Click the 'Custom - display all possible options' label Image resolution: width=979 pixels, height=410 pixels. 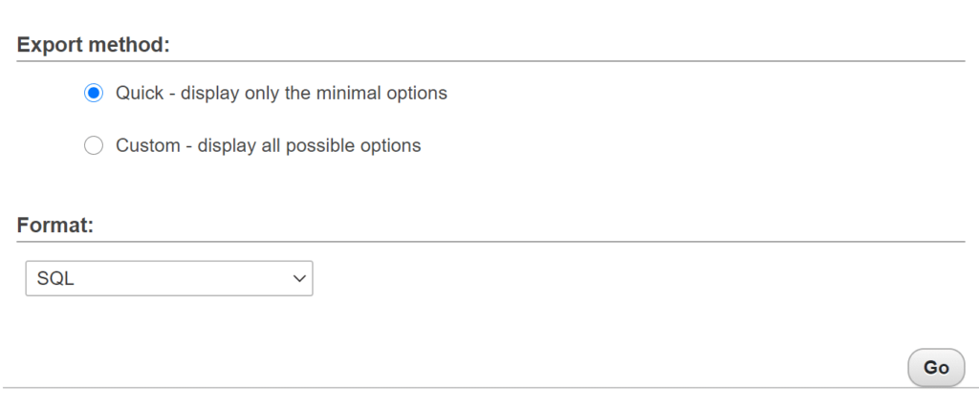[268, 146]
